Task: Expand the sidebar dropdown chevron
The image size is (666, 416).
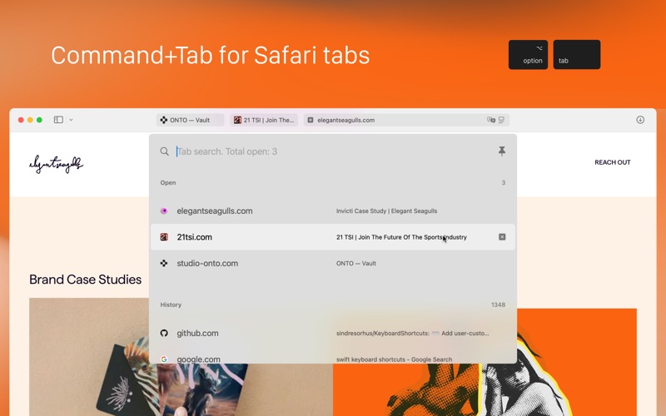Action: tap(71, 120)
